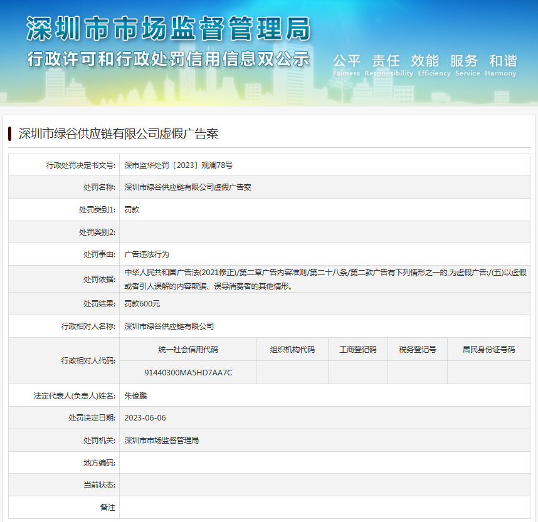Select the legal representative name 朱俊鹏
Image resolution: width=538 pixels, height=522 pixels.
click(x=135, y=395)
